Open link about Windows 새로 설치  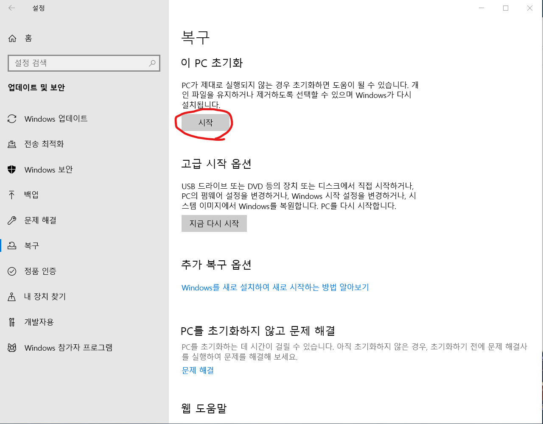tap(275, 287)
